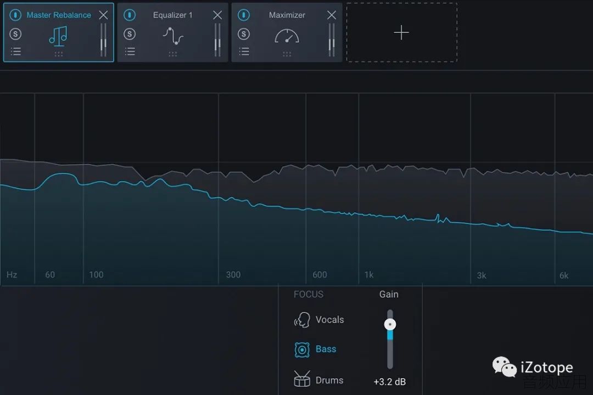The image size is (593, 395).
Task: Adjust Equalizer 1 module gain meter
Action: click(217, 39)
